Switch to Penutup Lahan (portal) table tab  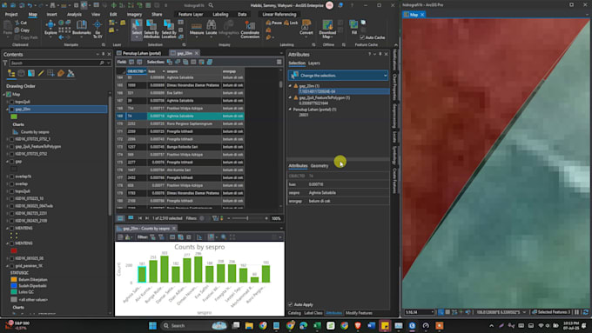point(141,53)
